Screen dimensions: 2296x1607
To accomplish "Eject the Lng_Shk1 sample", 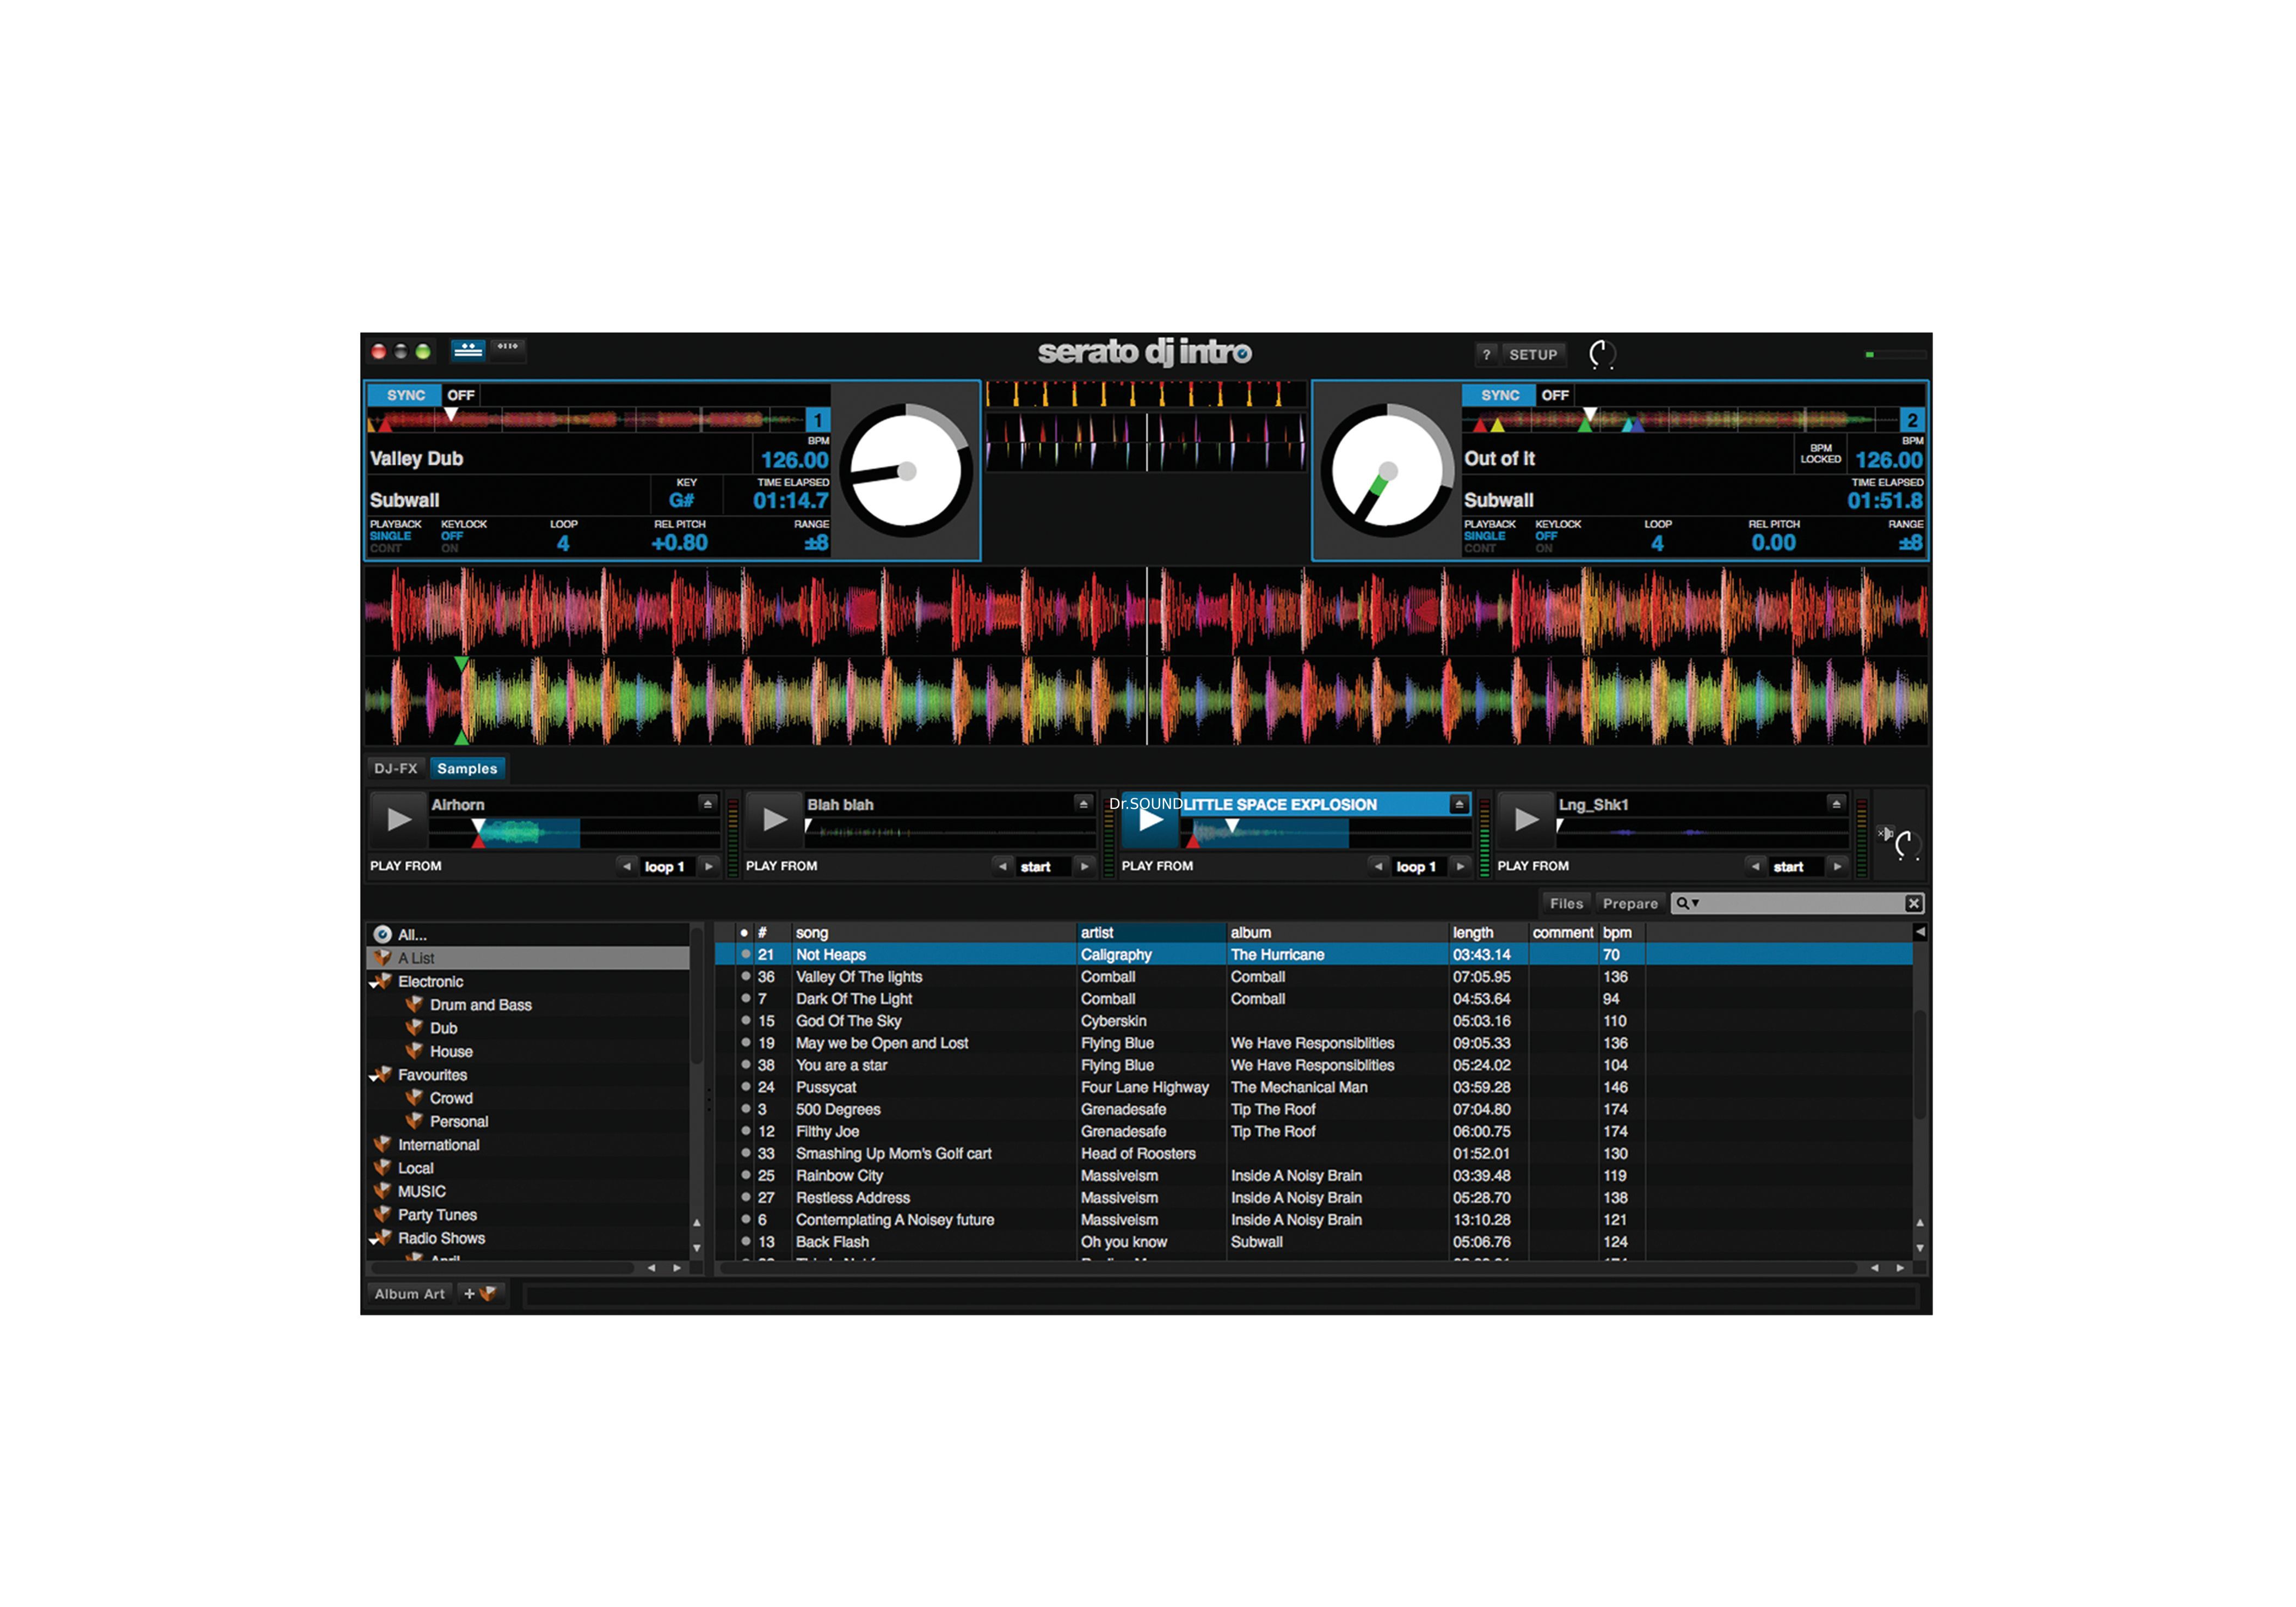I will [1836, 803].
